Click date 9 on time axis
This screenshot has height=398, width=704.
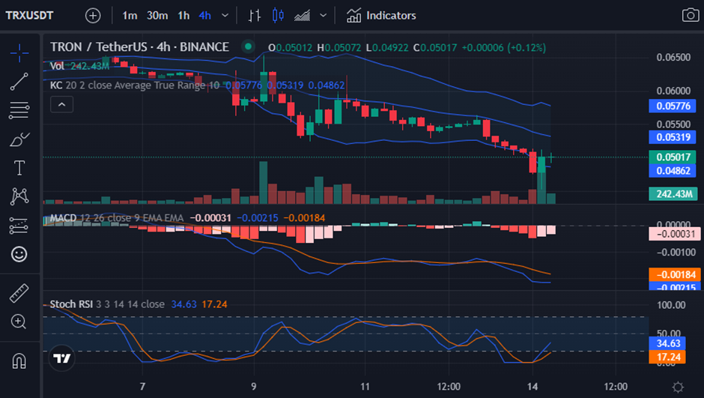254,387
